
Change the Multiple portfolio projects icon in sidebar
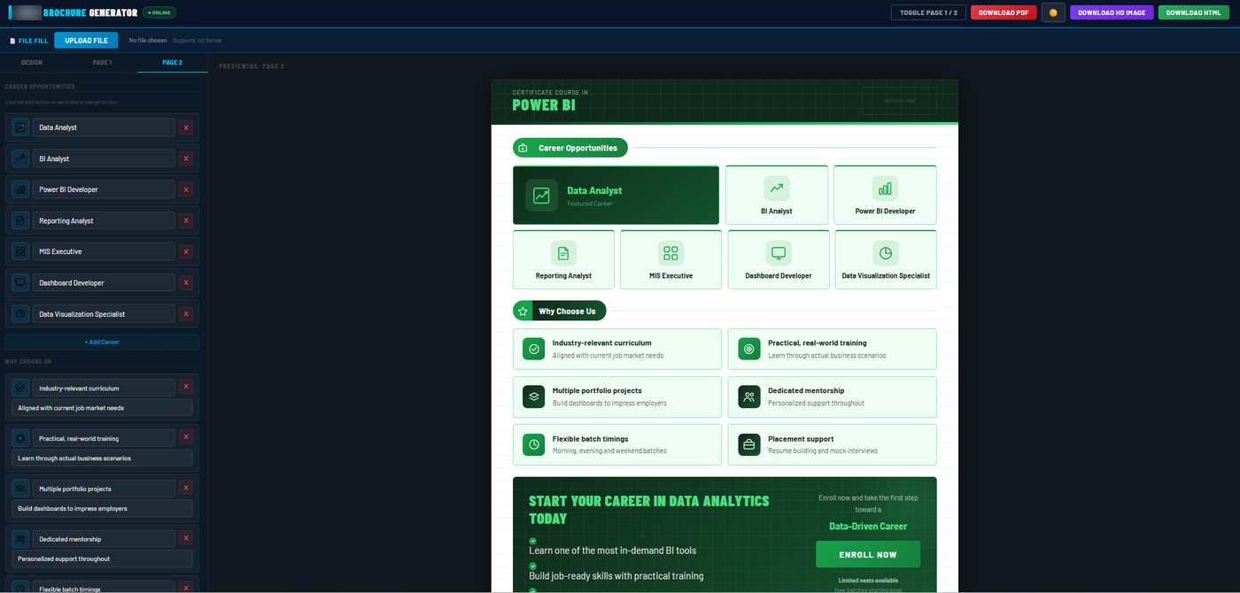pyautogui.click(x=20, y=489)
